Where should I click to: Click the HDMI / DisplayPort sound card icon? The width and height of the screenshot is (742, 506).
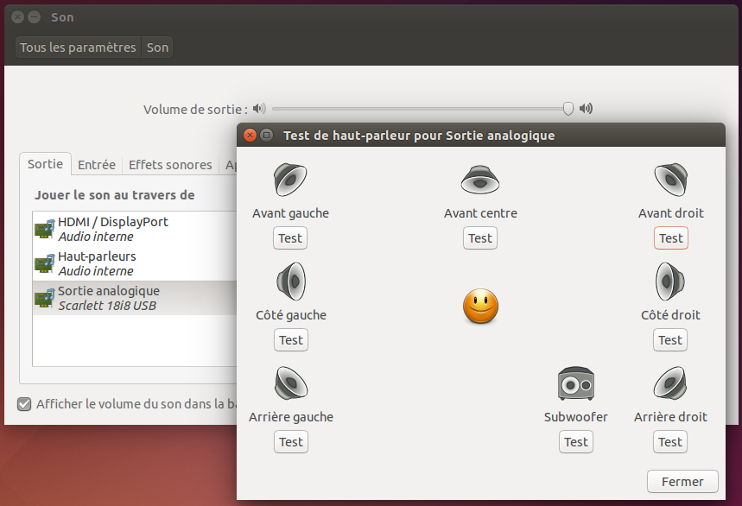(x=44, y=229)
